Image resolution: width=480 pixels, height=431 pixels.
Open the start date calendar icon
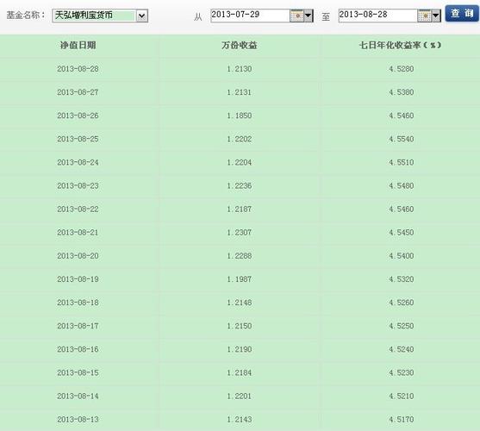296,16
